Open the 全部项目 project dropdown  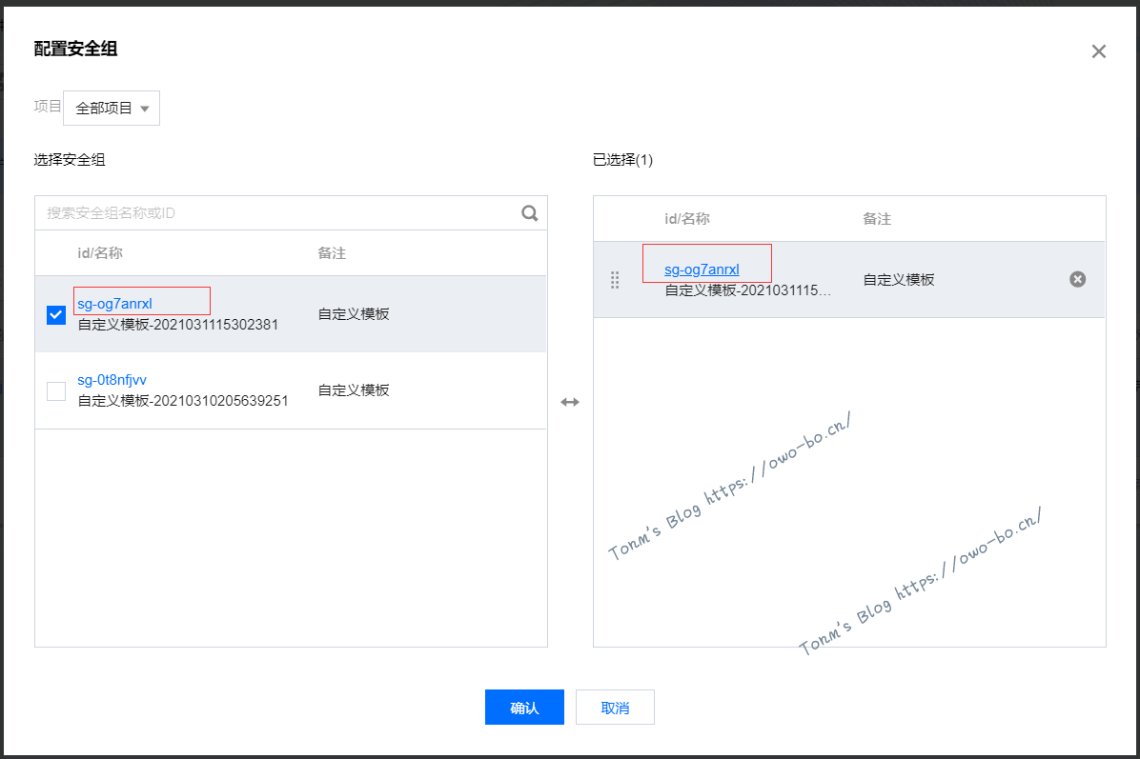click(x=112, y=109)
